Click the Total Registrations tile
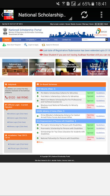The image size is (110, 196). point(95,67)
